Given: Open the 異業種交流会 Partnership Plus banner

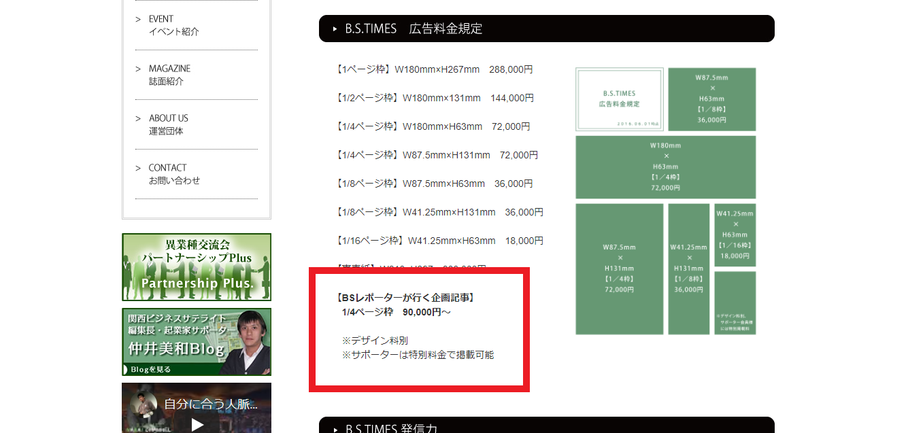Looking at the screenshot, I should click(197, 267).
